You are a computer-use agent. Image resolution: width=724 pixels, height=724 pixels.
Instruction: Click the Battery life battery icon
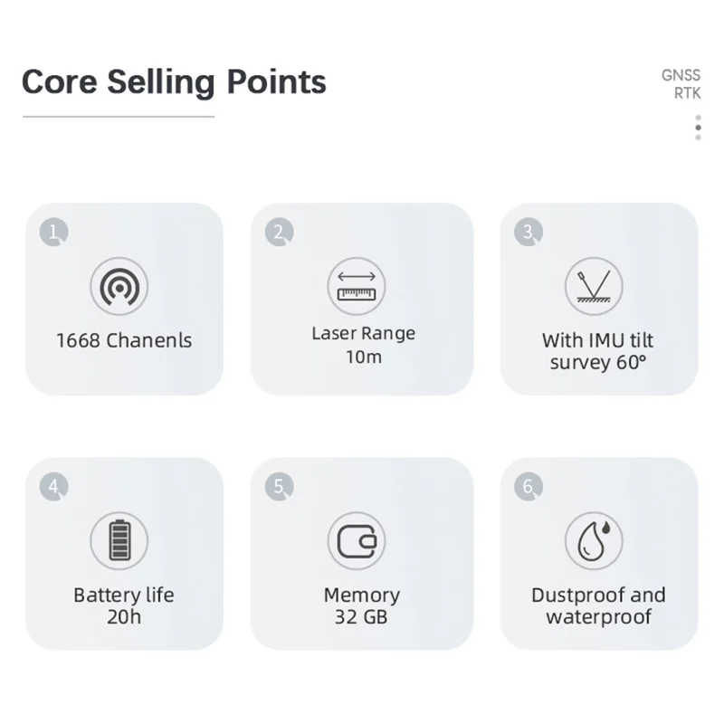click(x=119, y=540)
